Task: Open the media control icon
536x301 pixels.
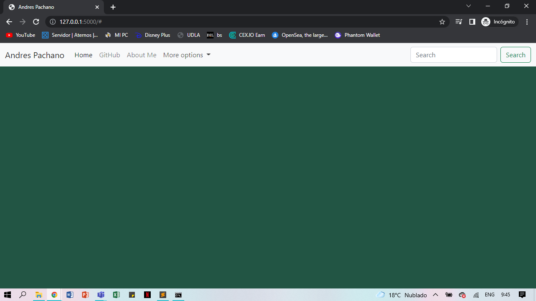Action: coord(459,22)
